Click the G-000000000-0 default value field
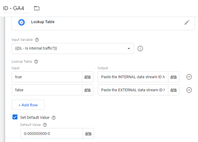 pos(51,134)
